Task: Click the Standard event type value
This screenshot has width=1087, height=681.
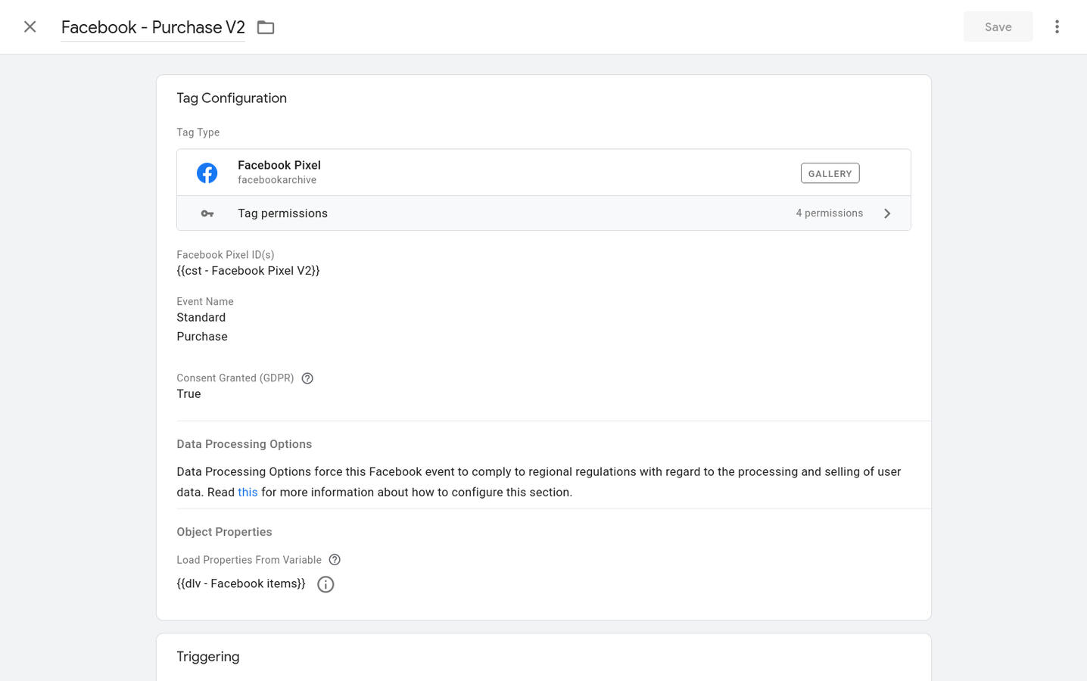Action: 201,318
